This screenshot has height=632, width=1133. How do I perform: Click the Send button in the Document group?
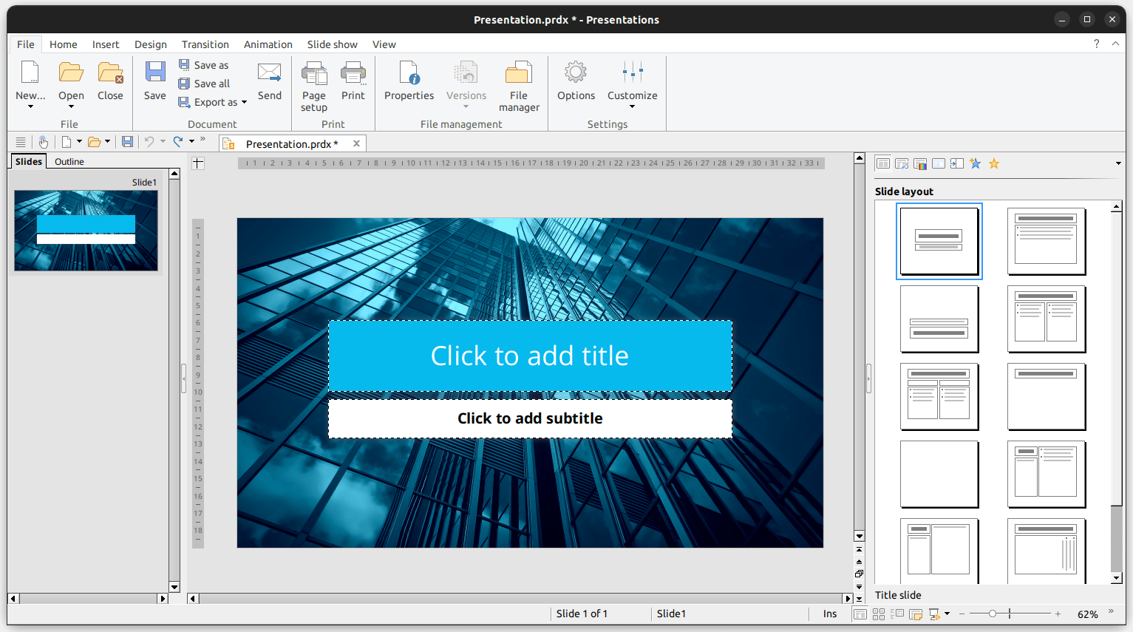click(x=269, y=84)
